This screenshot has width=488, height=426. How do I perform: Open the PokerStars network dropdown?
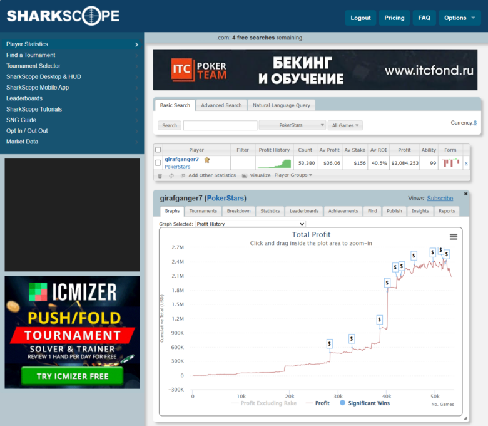point(292,125)
